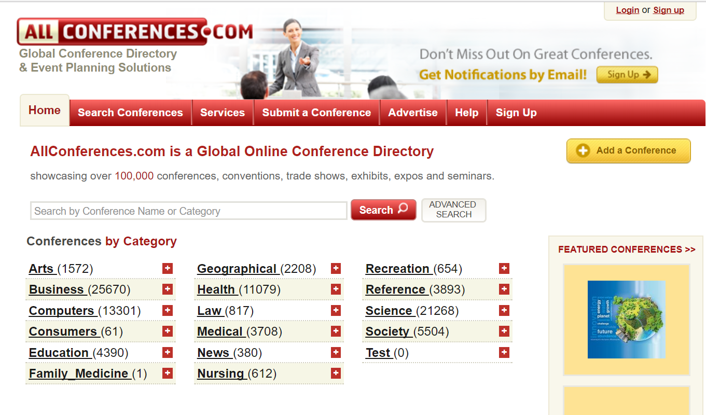
Task: Expand the Business category plus icon
Action: [x=168, y=289]
